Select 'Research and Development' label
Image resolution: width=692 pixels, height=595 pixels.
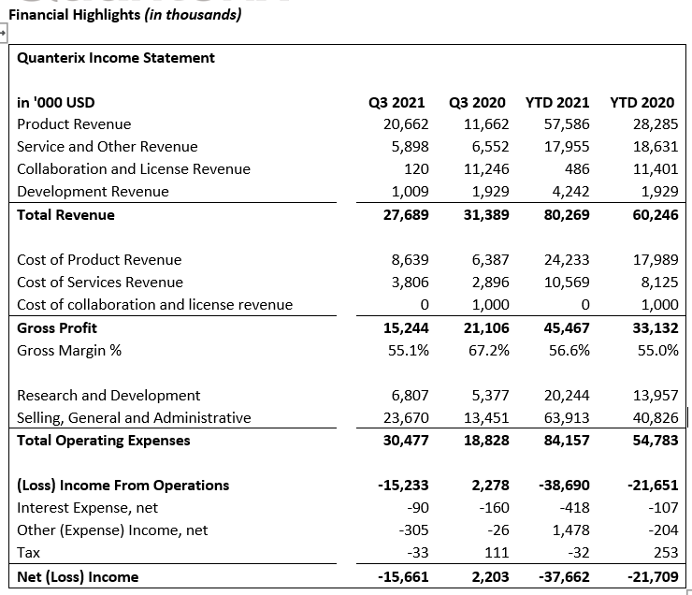pos(108,395)
